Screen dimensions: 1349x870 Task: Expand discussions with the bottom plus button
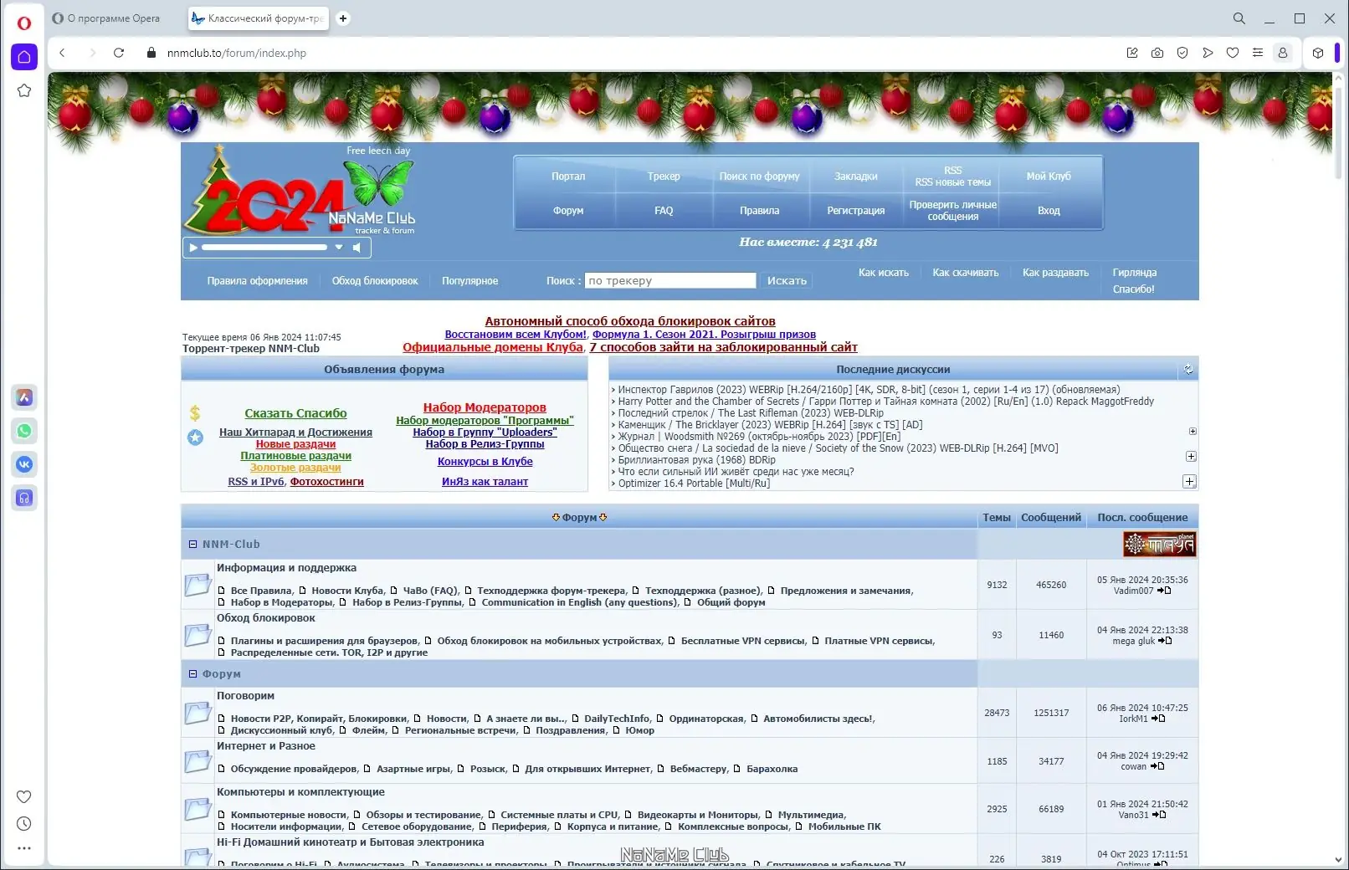coord(1189,481)
